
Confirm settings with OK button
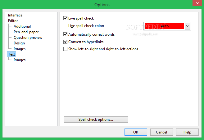[136, 132]
